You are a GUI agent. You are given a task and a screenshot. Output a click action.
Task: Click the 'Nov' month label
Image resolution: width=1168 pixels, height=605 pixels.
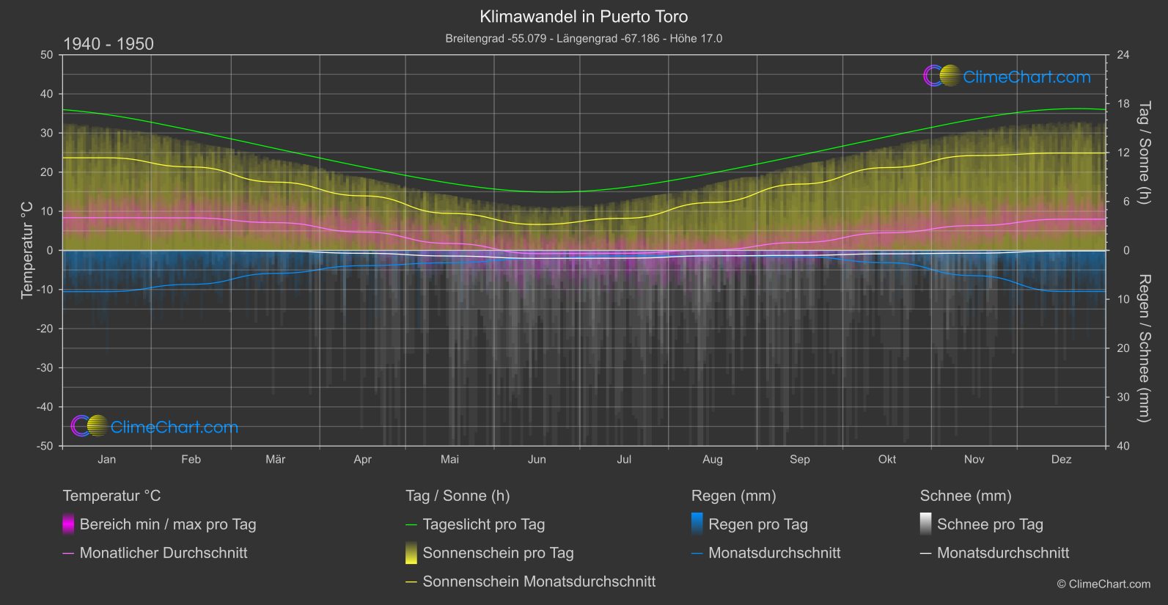pyautogui.click(x=974, y=459)
